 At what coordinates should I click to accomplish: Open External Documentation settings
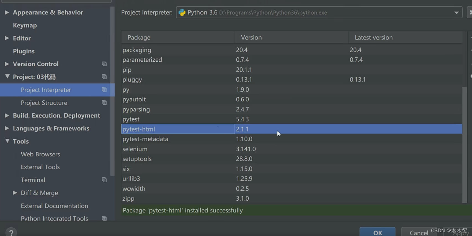pos(55,206)
